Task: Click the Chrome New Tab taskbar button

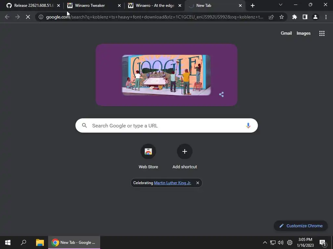Action: point(74,243)
